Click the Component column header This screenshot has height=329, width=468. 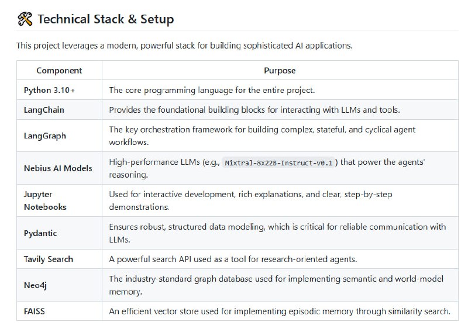59,71
